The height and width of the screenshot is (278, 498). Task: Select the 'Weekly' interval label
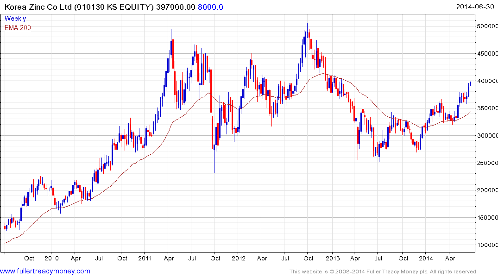point(15,19)
